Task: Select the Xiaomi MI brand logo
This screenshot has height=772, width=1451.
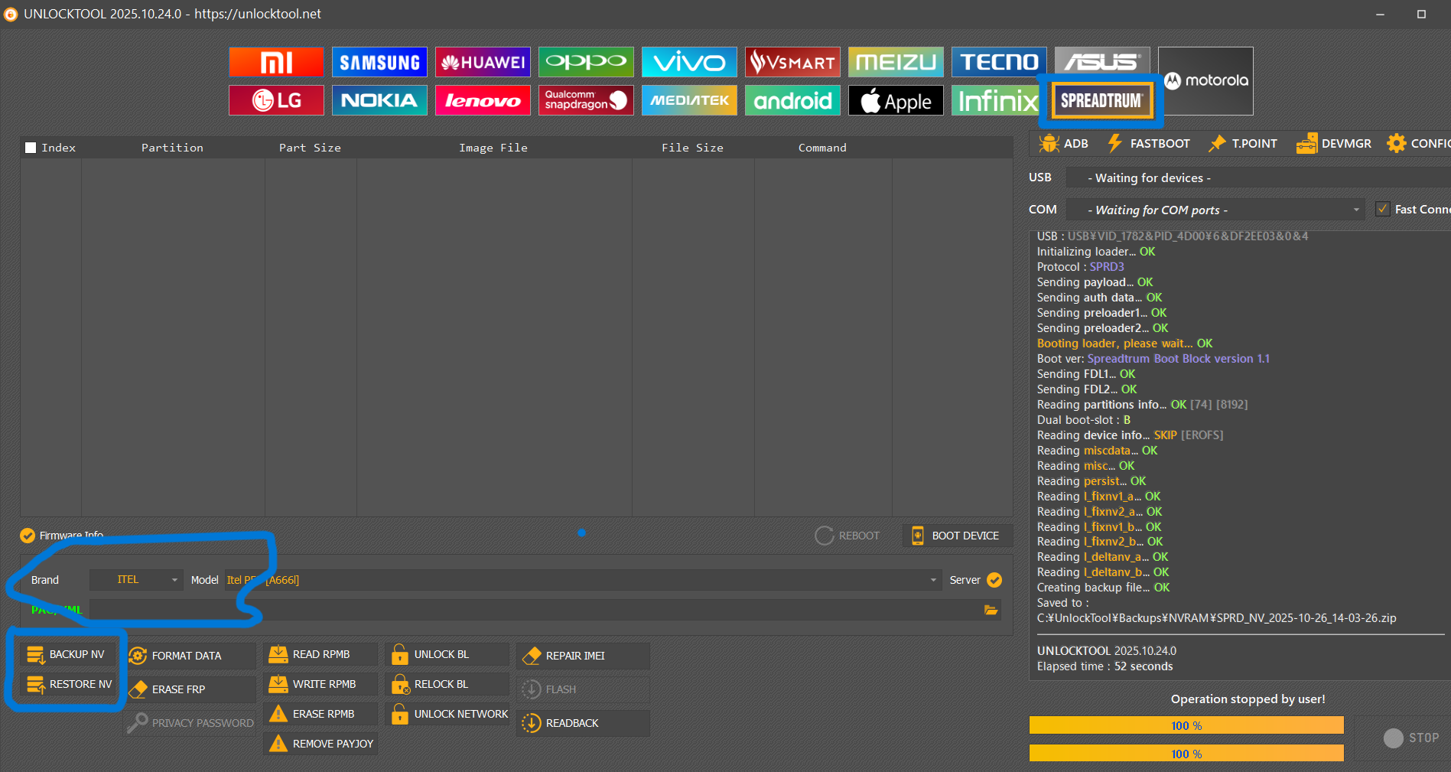Action: point(276,62)
